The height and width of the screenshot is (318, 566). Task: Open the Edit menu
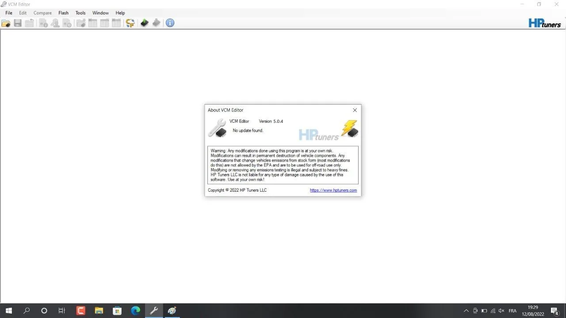[x=23, y=13]
